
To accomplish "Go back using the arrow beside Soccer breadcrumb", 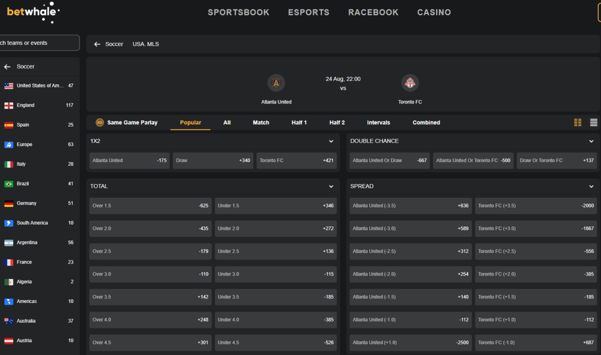I will [x=97, y=44].
